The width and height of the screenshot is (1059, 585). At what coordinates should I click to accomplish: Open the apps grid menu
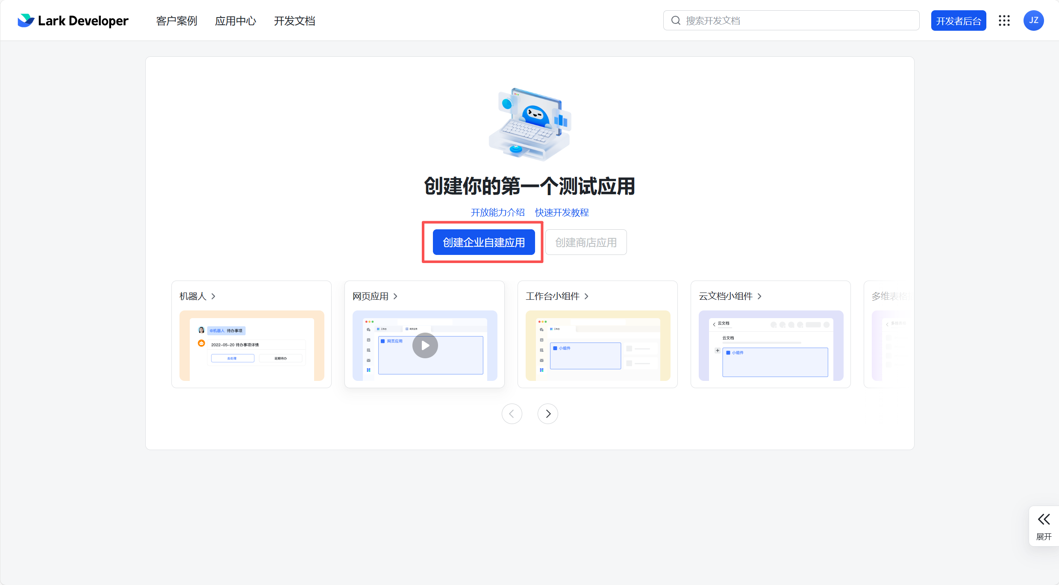point(1004,20)
